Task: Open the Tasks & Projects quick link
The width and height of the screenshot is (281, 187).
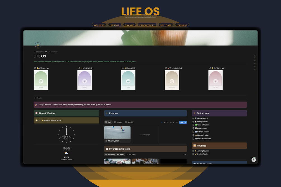Action: tap(203, 125)
